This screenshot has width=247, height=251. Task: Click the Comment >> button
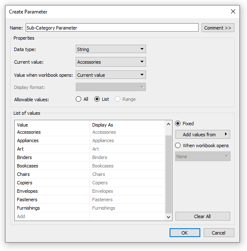click(x=218, y=28)
